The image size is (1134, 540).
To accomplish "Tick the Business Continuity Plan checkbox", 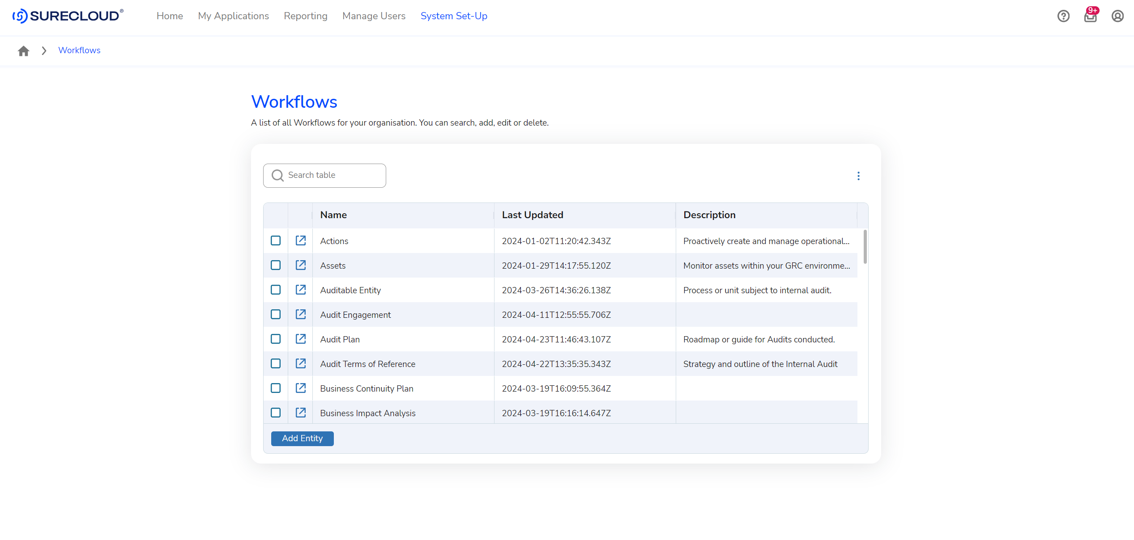I will click(276, 388).
